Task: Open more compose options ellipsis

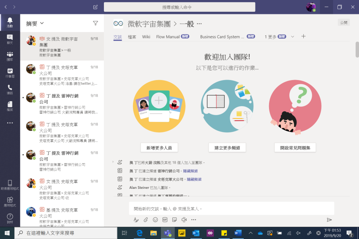Action: pyautogui.click(x=194, y=220)
